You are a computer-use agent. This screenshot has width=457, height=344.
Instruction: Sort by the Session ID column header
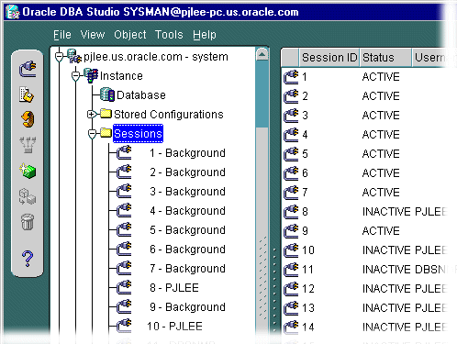(x=329, y=58)
